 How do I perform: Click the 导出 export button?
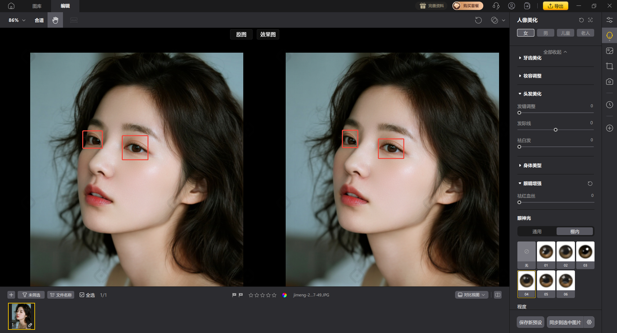coord(555,6)
